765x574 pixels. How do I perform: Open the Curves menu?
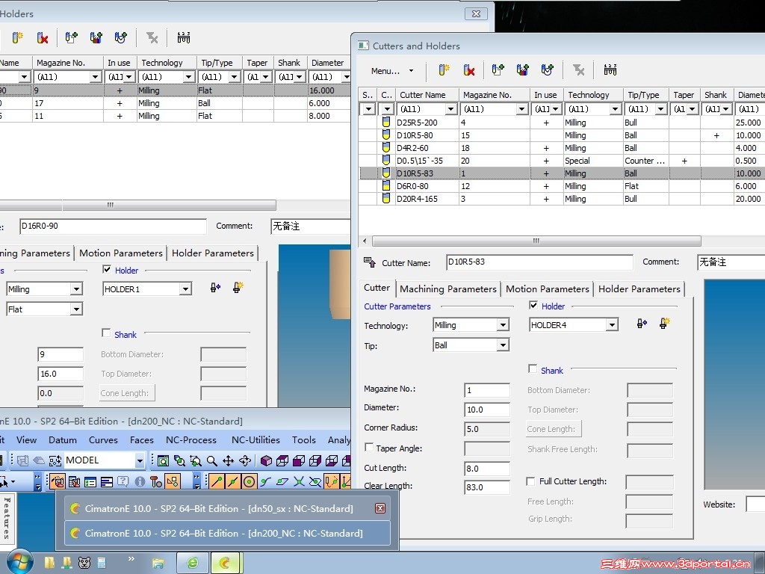(x=103, y=439)
